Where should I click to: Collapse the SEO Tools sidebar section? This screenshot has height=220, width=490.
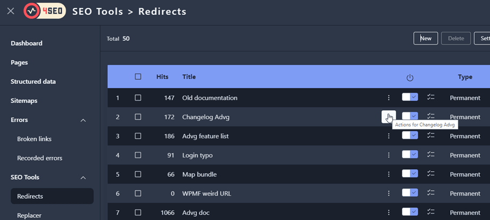(83, 178)
